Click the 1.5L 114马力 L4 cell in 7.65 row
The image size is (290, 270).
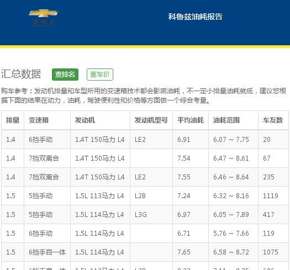tap(99, 252)
